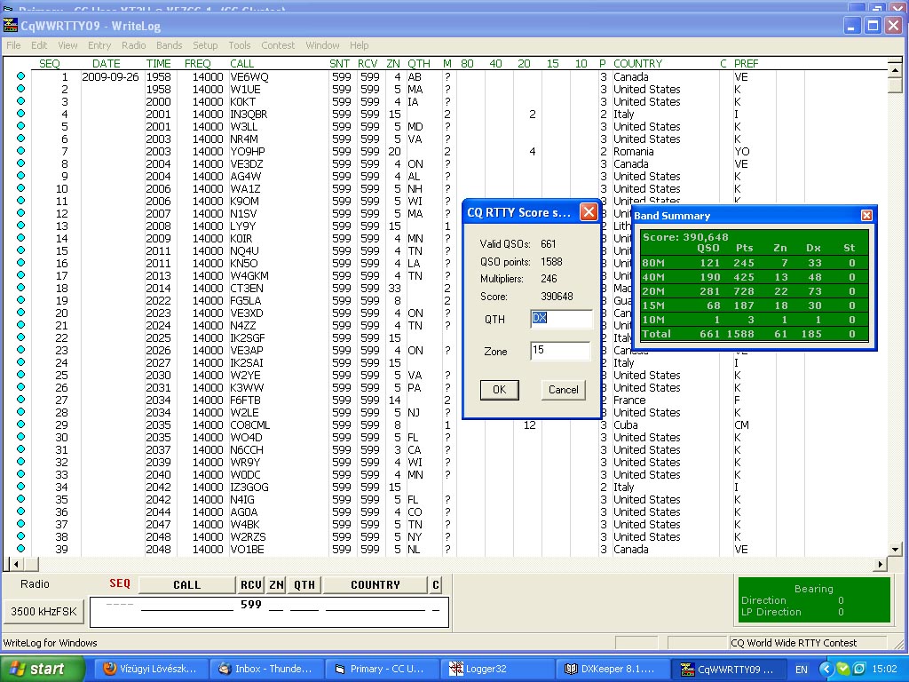Image resolution: width=909 pixels, height=682 pixels.
Task: Click the log scroll up arrow
Action: [895, 70]
